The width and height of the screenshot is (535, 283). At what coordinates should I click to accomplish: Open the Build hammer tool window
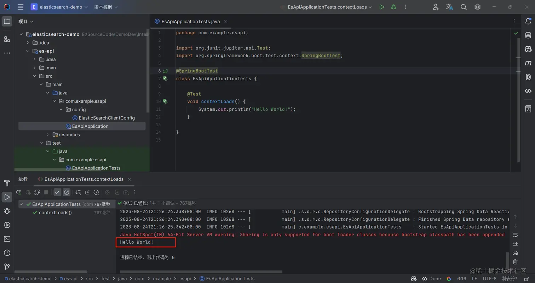[x=7, y=183]
